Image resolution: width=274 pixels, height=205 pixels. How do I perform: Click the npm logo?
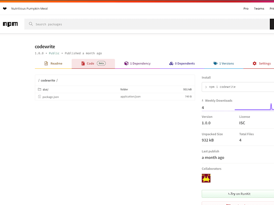coord(10,24)
